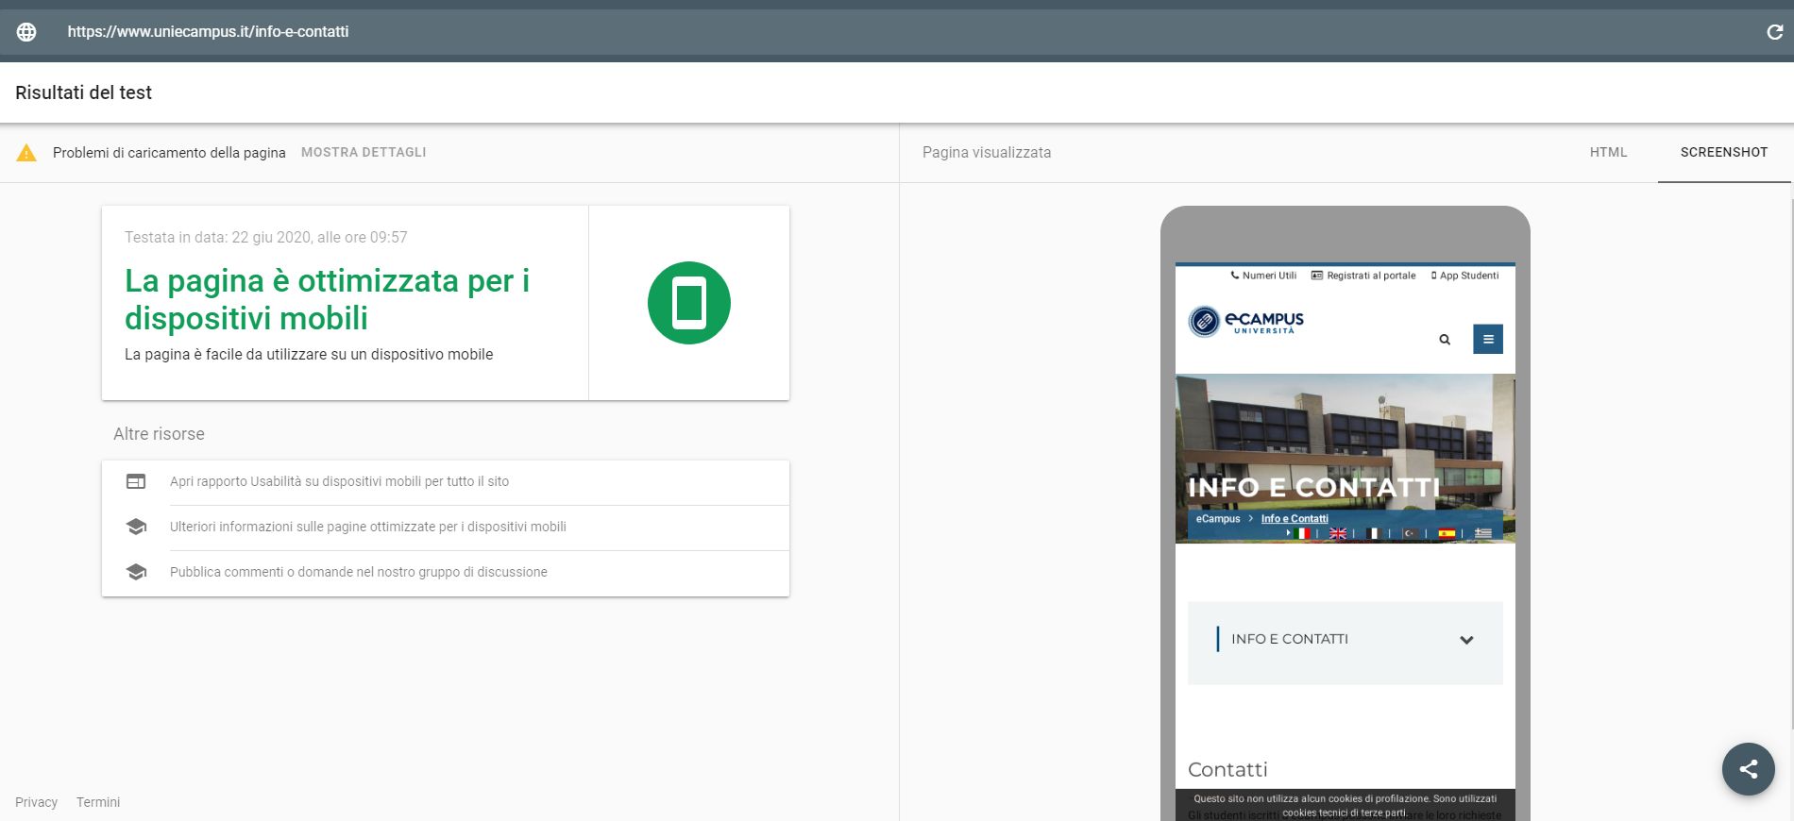Open Apri rapporto Usabilità su dispositivi mobili link
The height and width of the screenshot is (821, 1794).
click(339, 481)
